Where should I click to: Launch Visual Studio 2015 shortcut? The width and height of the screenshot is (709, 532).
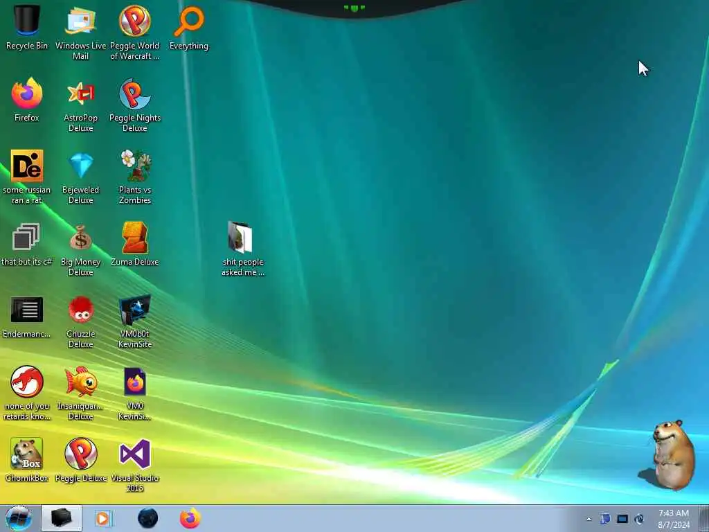point(135,465)
